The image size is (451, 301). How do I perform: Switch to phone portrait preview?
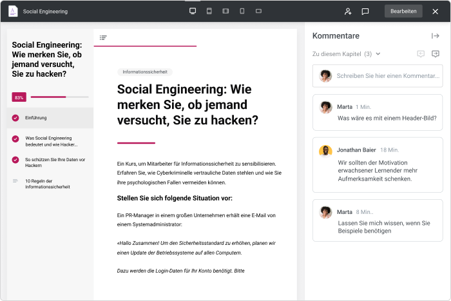click(242, 11)
